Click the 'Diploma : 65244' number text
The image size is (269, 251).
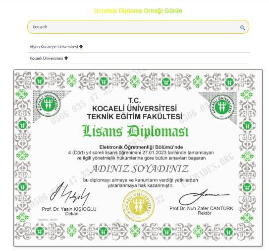(x=48, y=220)
